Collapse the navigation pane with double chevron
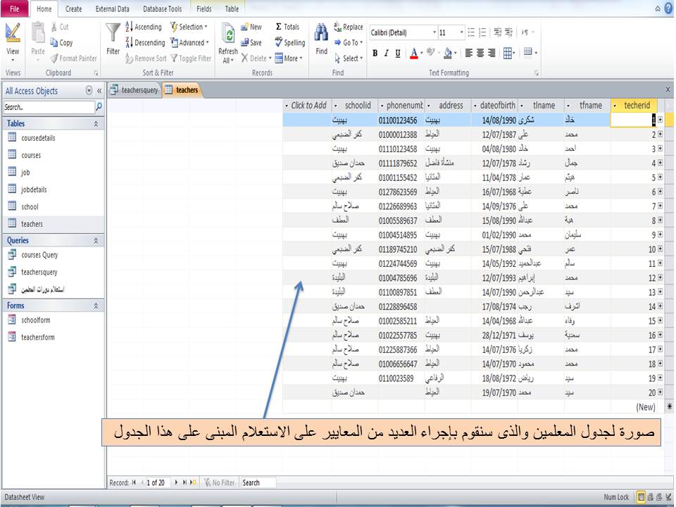 tap(99, 91)
